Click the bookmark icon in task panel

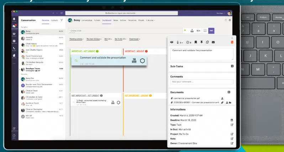pyautogui.click(x=196, y=42)
